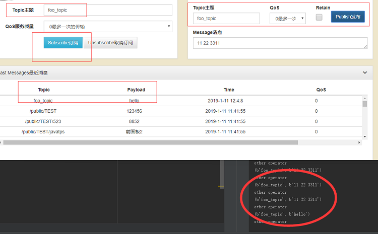Click into the Message消息 text area
This screenshot has width=378, height=234.
pos(280,43)
